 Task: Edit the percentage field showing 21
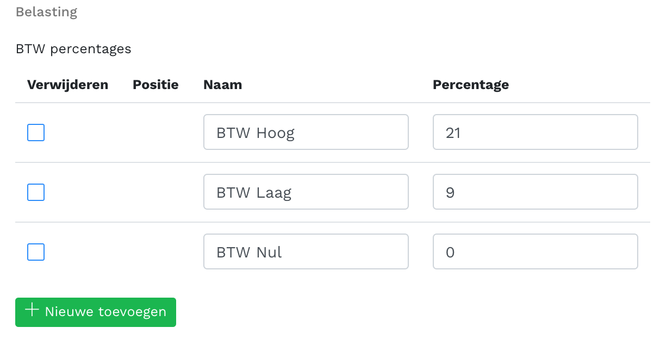535,132
